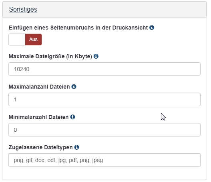This screenshot has height=182, width=211.
Task: Click the Maximalanzahl Dateien label text
Action: tap(39, 87)
